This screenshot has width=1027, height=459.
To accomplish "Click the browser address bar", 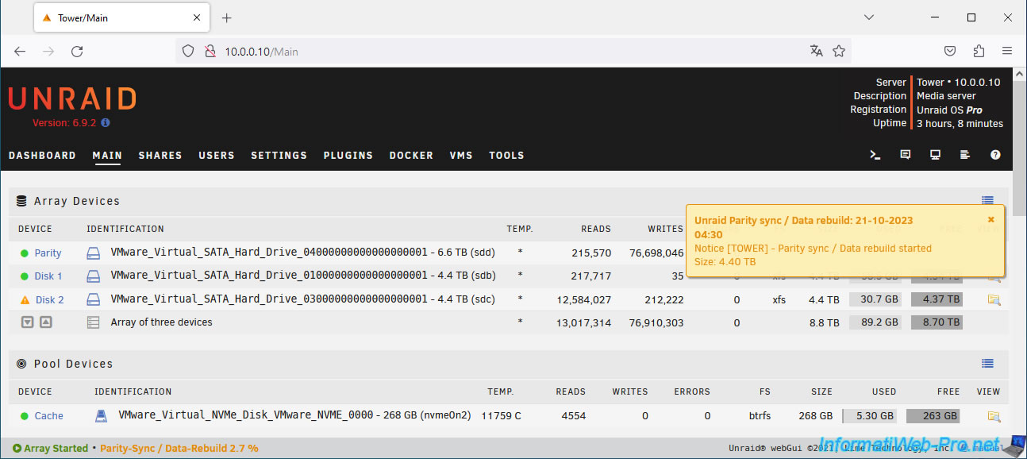I will click(x=508, y=52).
